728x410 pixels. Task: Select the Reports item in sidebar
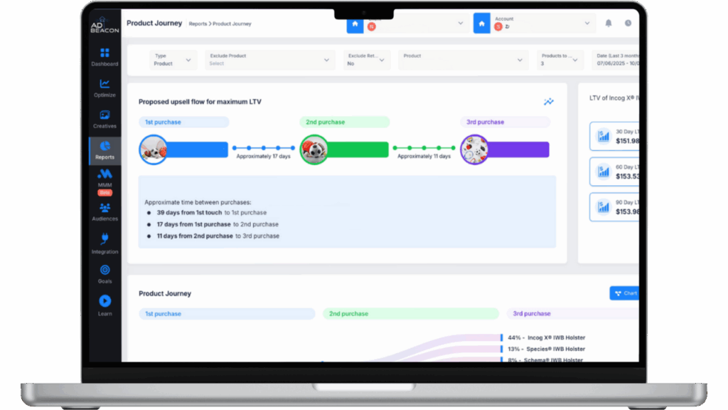pos(105,149)
